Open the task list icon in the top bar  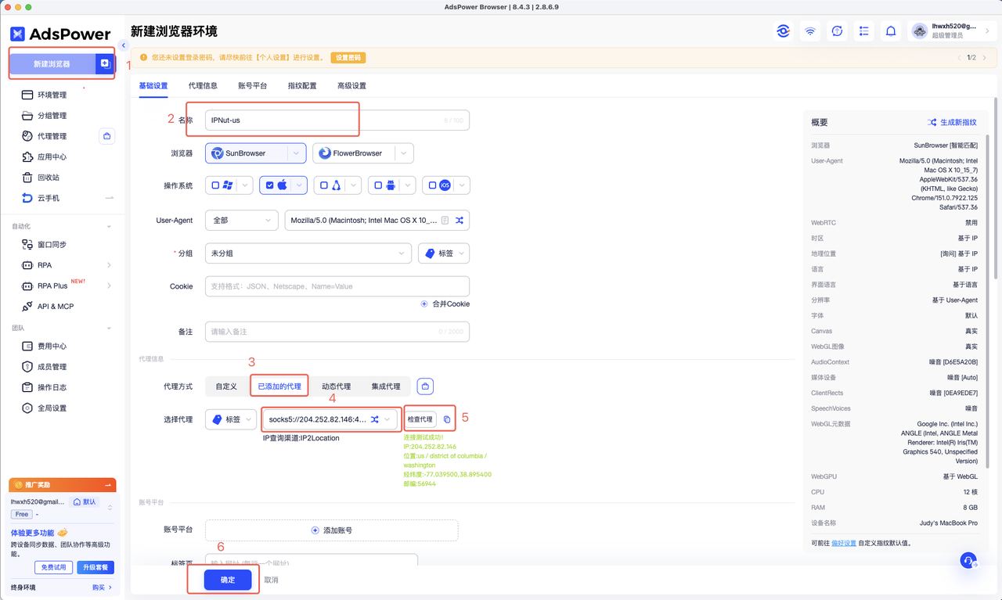point(864,31)
